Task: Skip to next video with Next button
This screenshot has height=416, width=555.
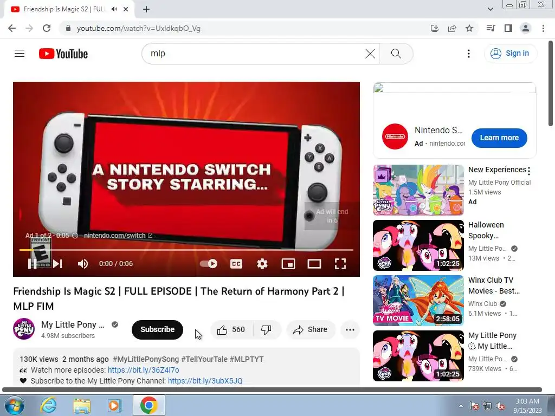Action: coord(57,264)
